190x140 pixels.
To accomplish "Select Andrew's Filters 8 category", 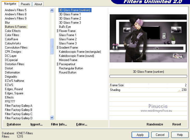I will pyautogui.click(x=16, y=14).
